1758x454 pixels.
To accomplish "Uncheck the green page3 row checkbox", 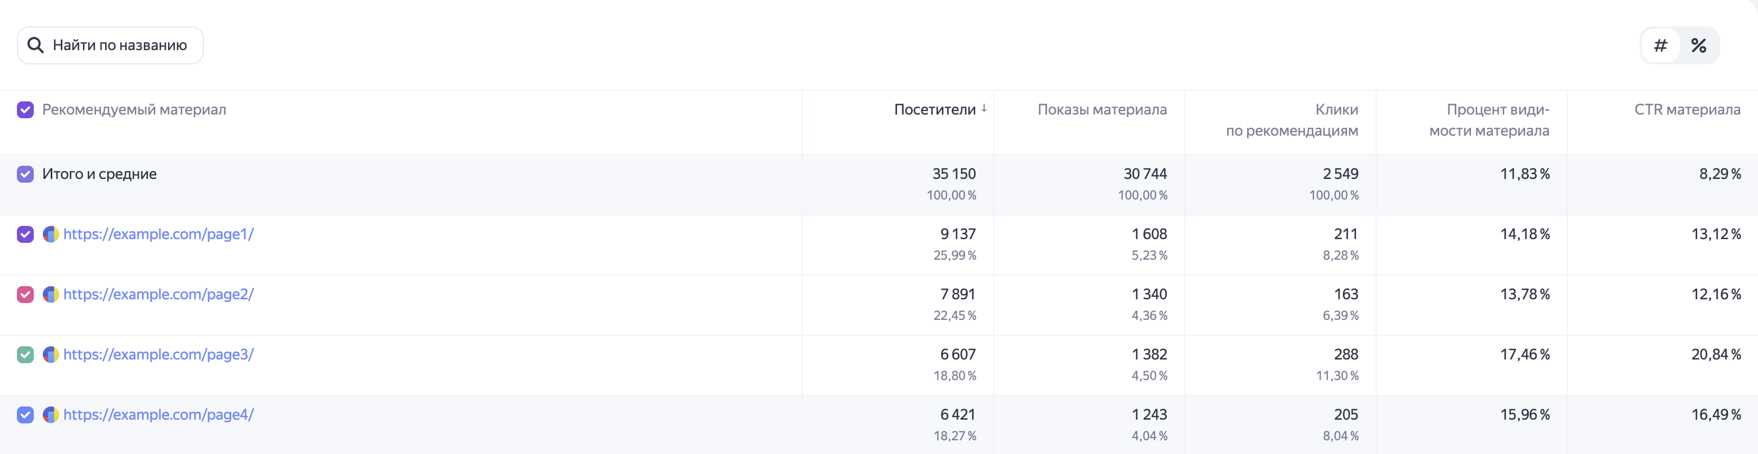I will click(x=25, y=354).
